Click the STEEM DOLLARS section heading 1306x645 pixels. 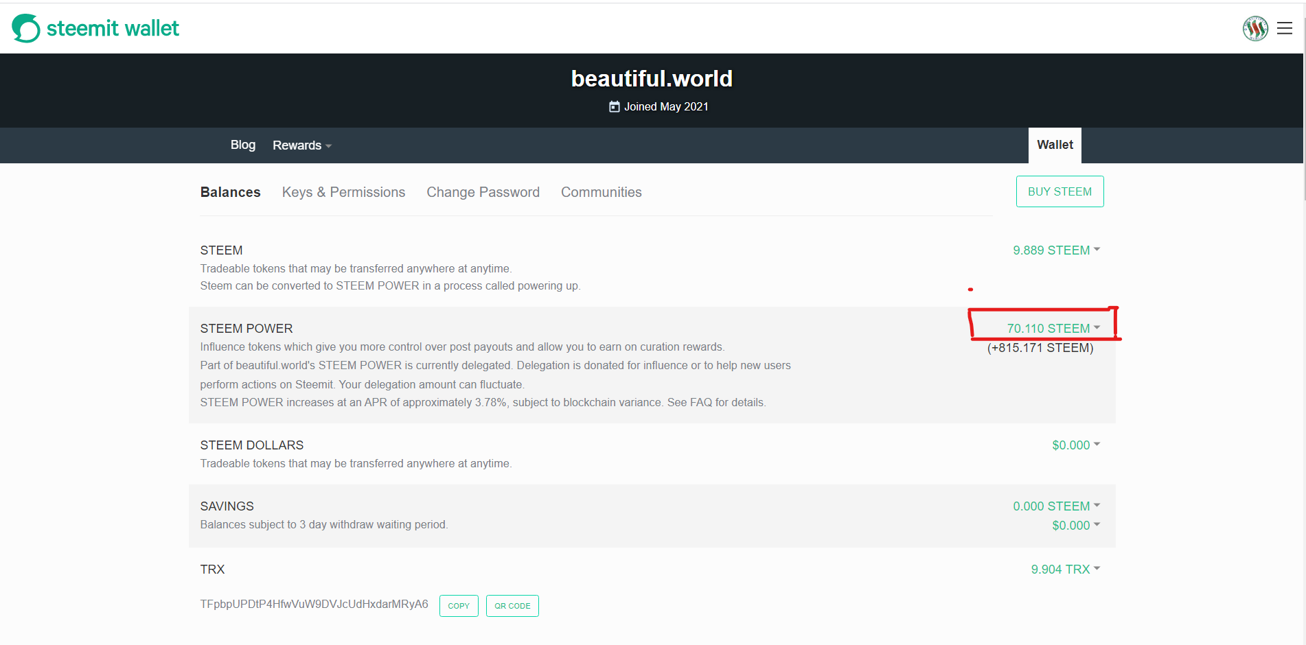[x=252, y=445]
